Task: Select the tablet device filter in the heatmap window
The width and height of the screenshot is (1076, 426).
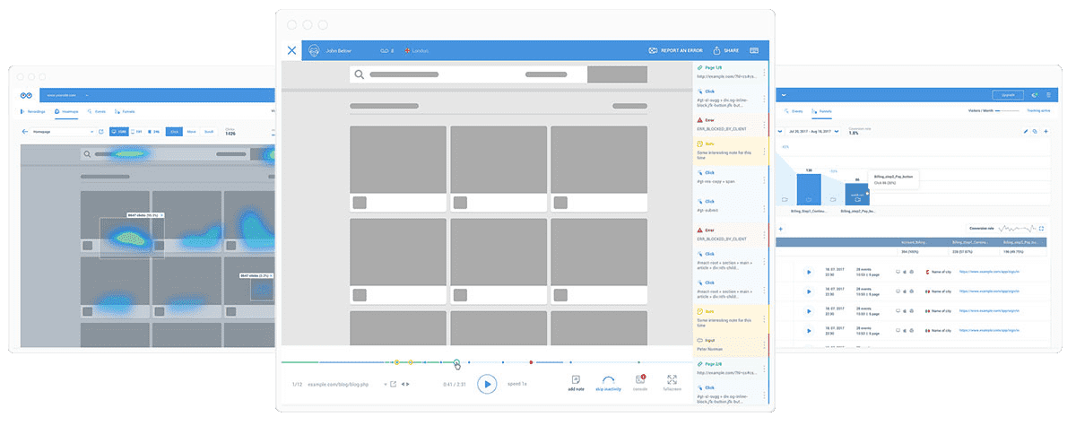Action: click(x=137, y=132)
